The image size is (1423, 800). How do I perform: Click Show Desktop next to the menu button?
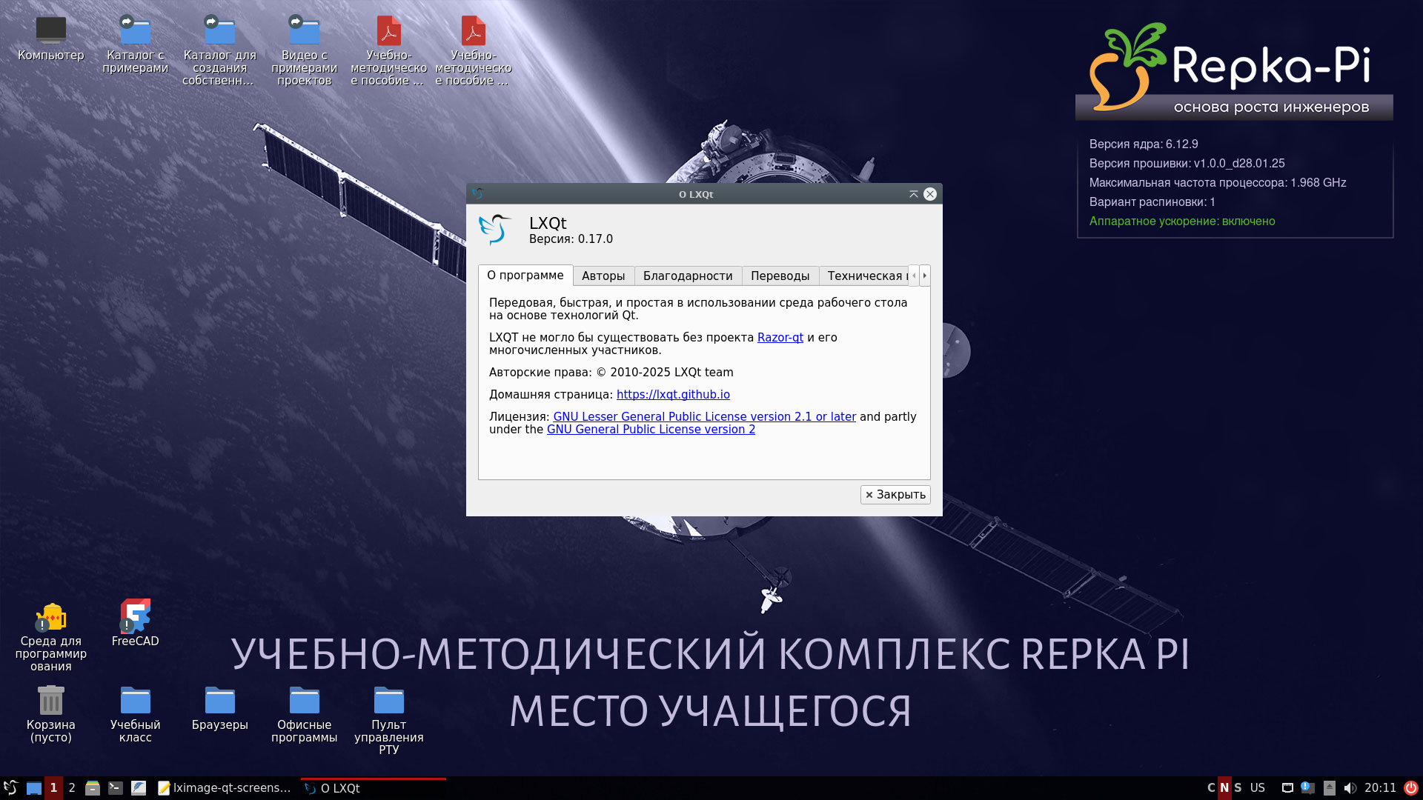tap(33, 787)
